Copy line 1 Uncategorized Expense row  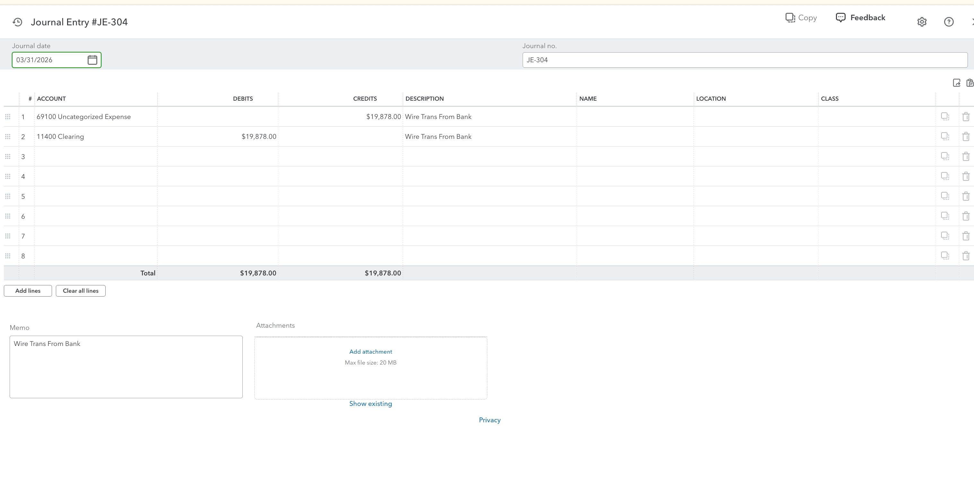tap(945, 116)
